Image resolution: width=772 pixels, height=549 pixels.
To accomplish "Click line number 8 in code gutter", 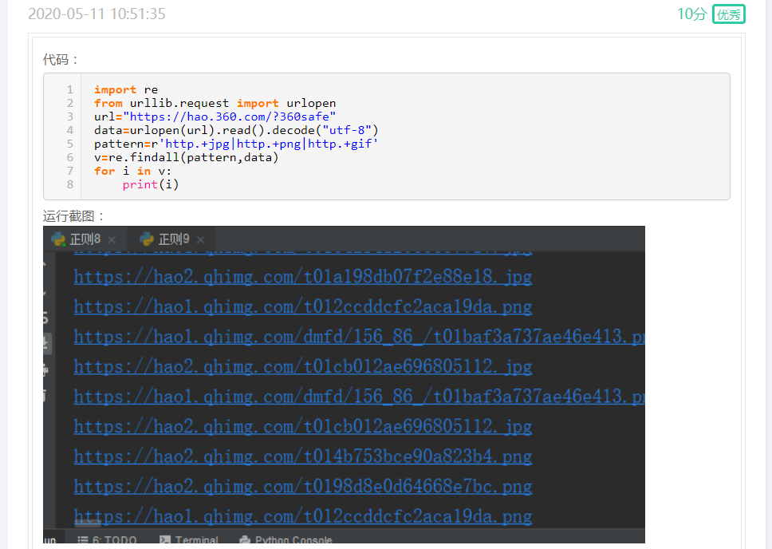I will click(70, 185).
